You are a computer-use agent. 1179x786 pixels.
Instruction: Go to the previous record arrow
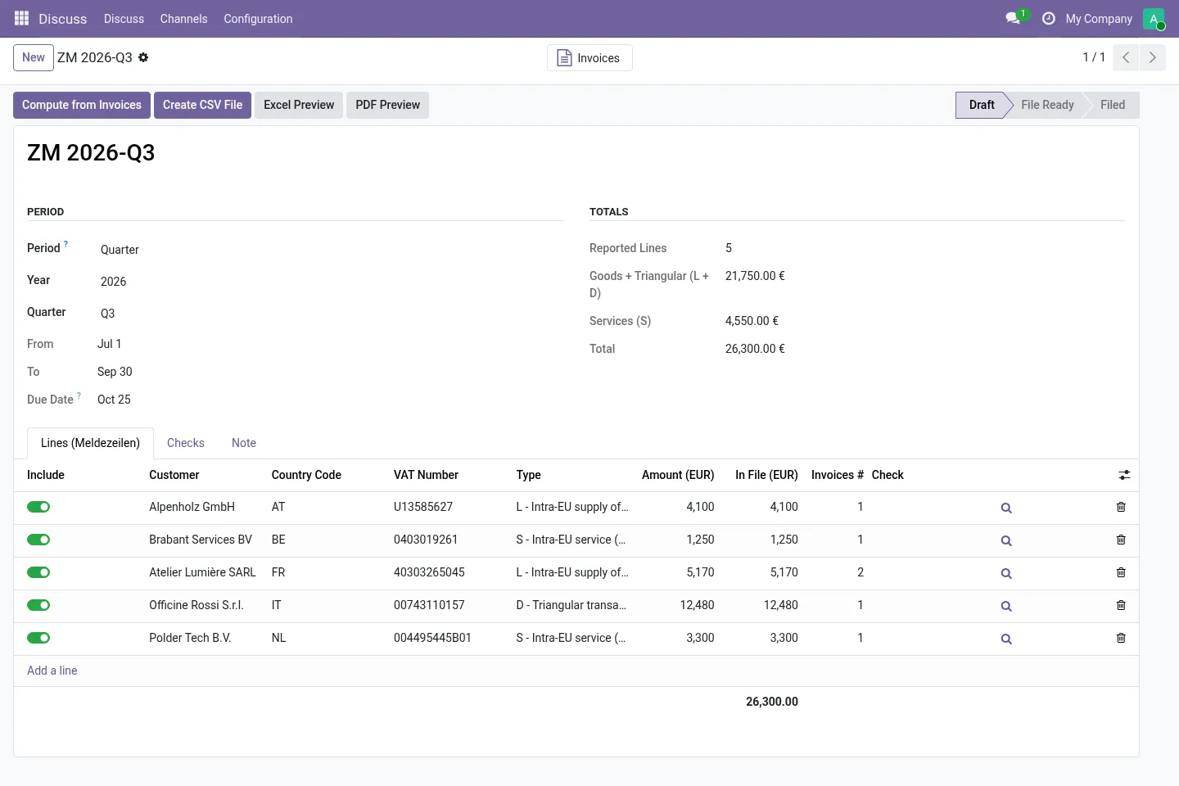(x=1126, y=57)
